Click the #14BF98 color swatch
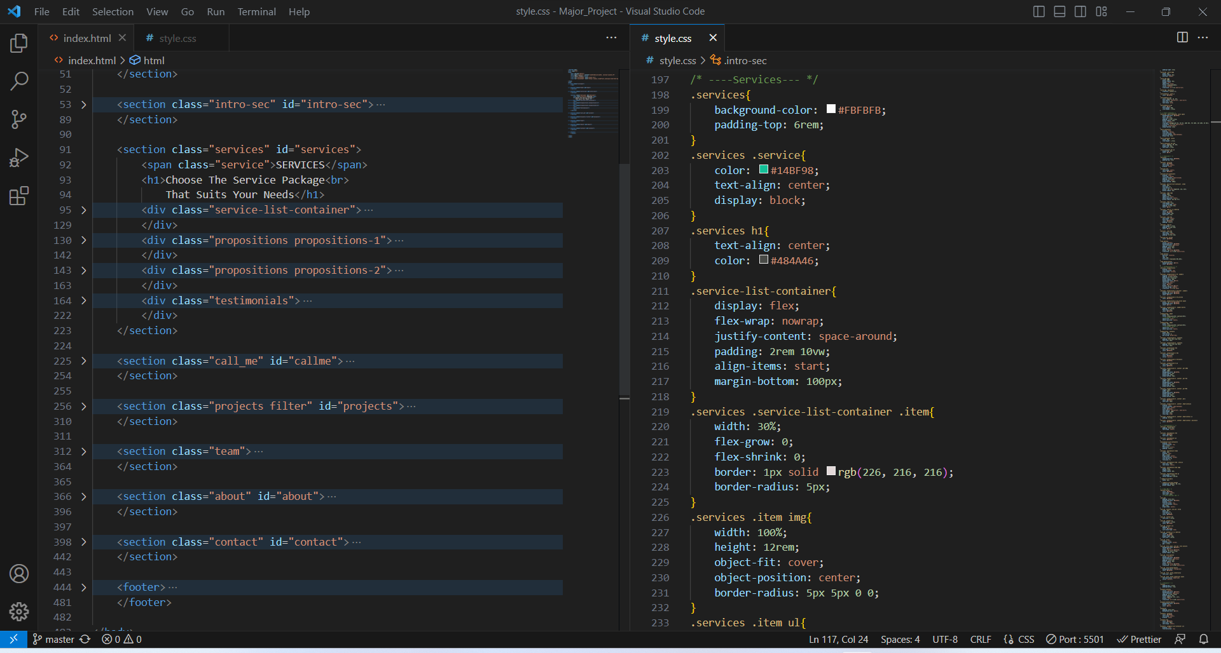This screenshot has height=653, width=1221. tap(763, 170)
